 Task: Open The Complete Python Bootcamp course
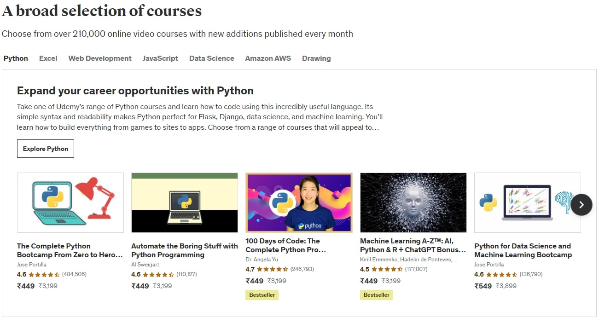[x=70, y=250]
